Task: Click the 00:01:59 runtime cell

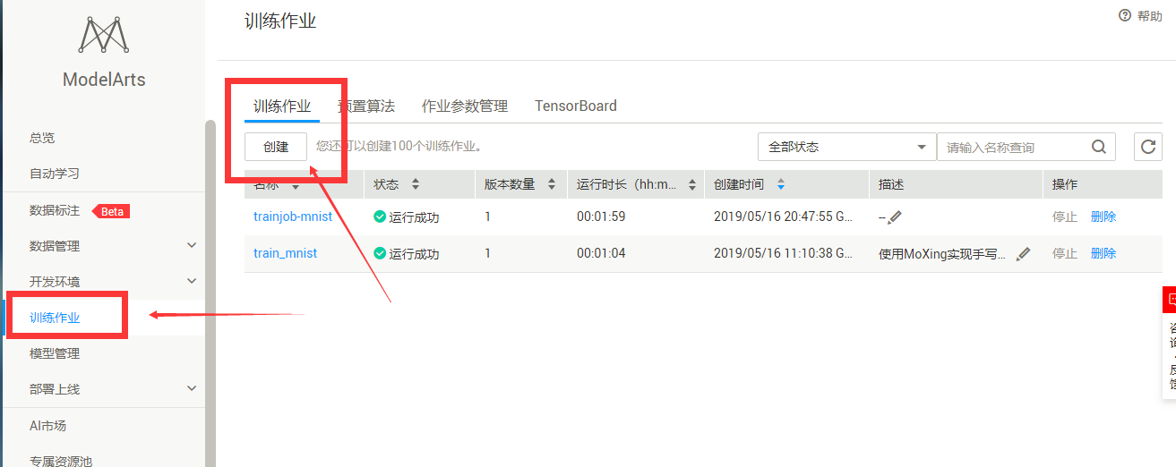Action: click(601, 217)
